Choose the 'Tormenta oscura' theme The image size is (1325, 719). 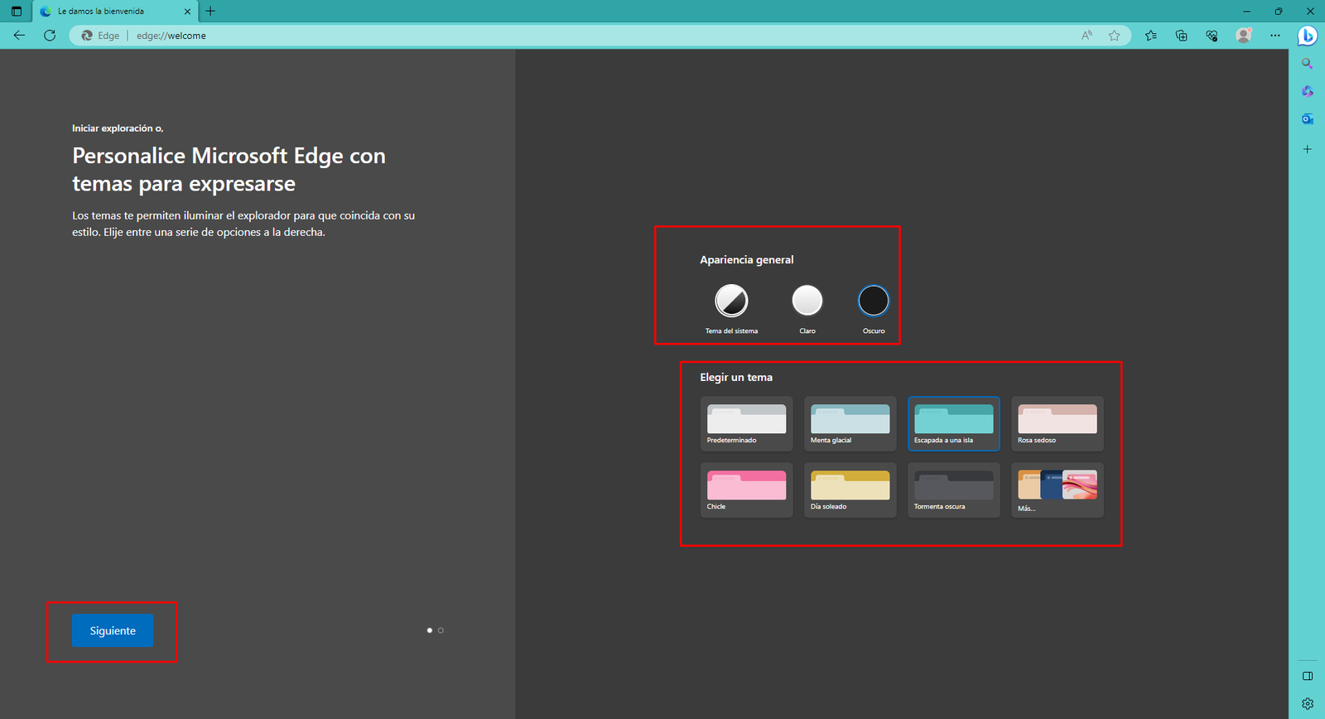(953, 490)
